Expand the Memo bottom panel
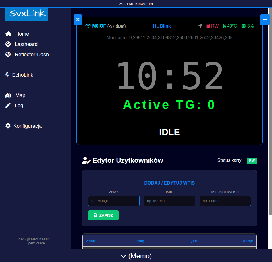This screenshot has width=272, height=262. tap(136, 256)
